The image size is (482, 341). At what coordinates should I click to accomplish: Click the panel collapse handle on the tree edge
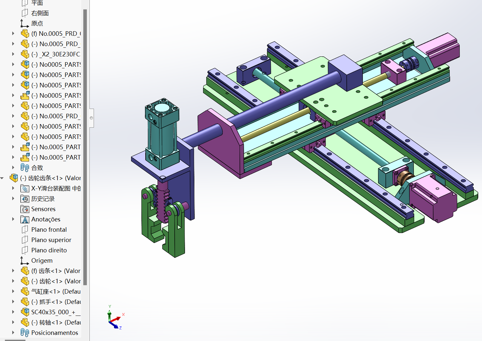[x=91, y=118]
